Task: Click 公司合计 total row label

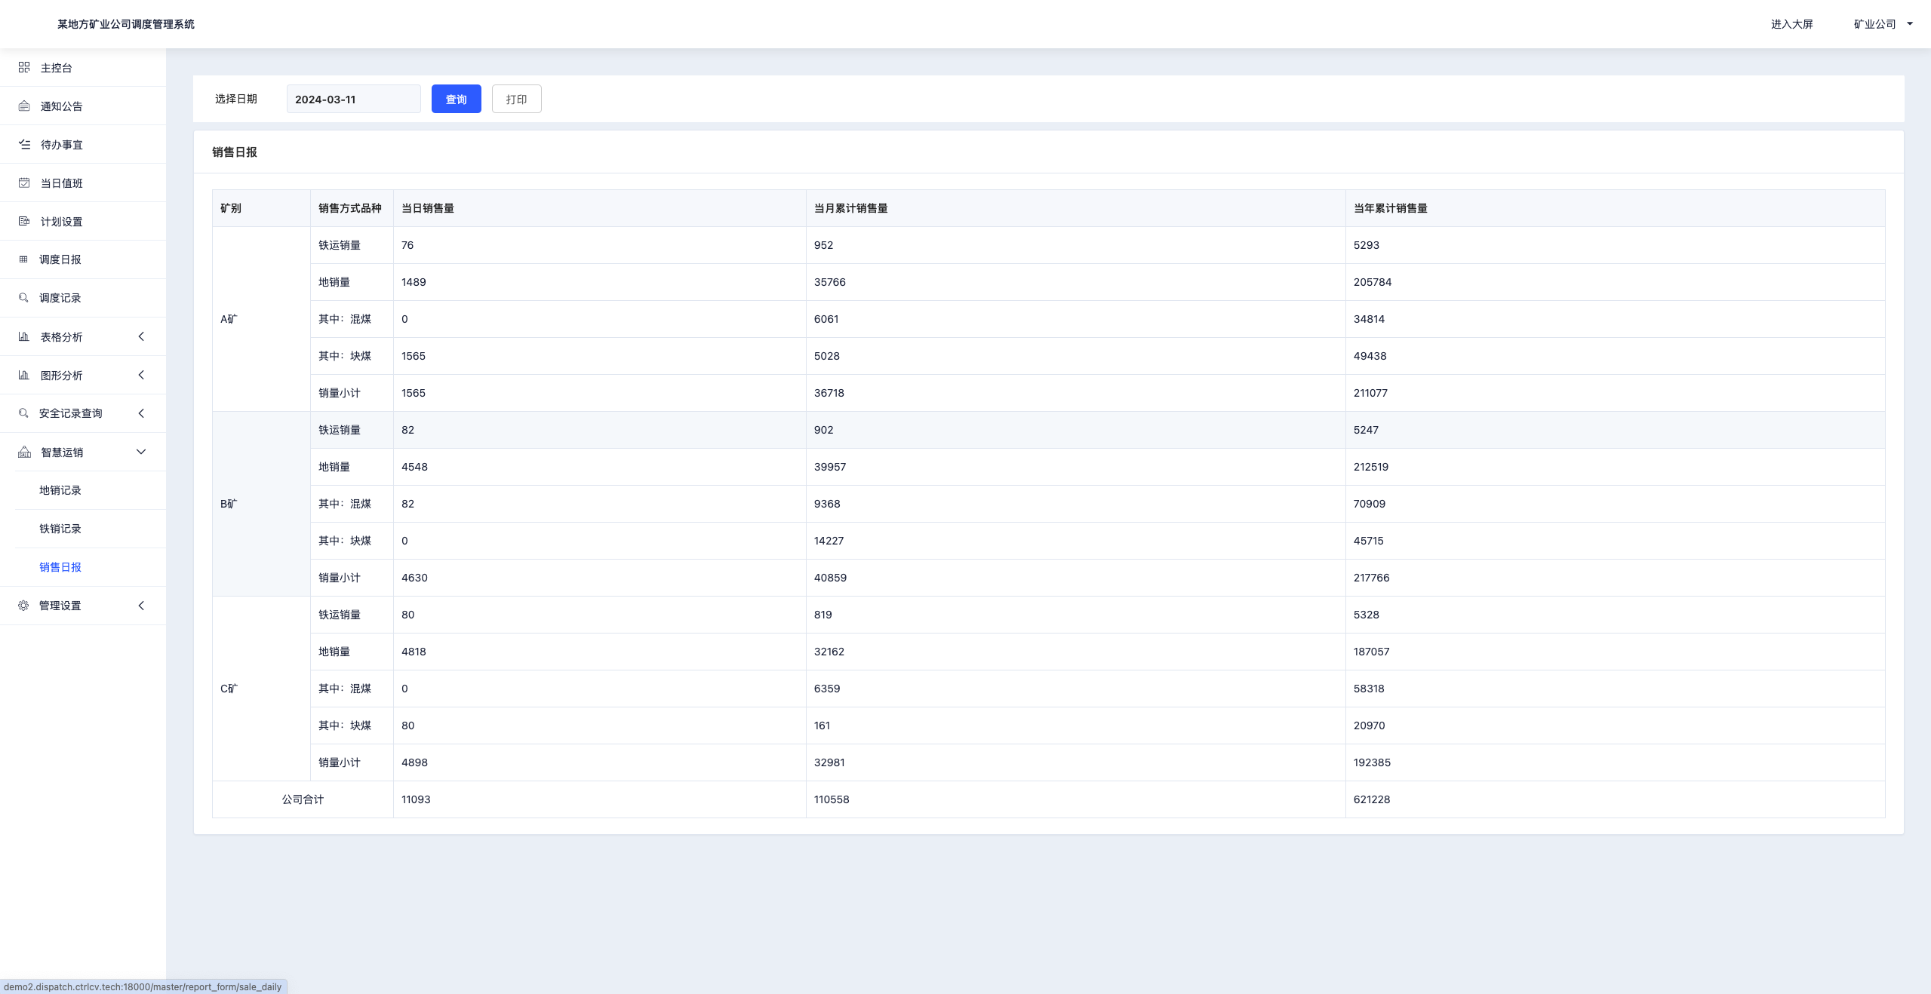Action: tap(303, 799)
